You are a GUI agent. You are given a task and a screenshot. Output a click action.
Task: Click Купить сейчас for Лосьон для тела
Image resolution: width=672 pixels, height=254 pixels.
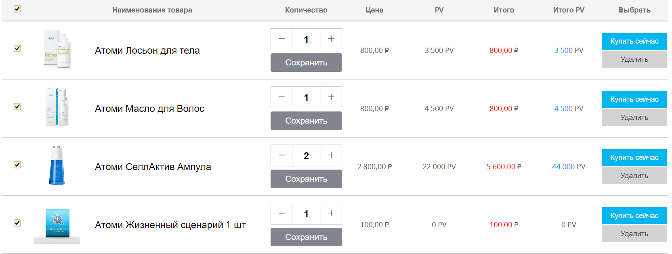click(634, 41)
